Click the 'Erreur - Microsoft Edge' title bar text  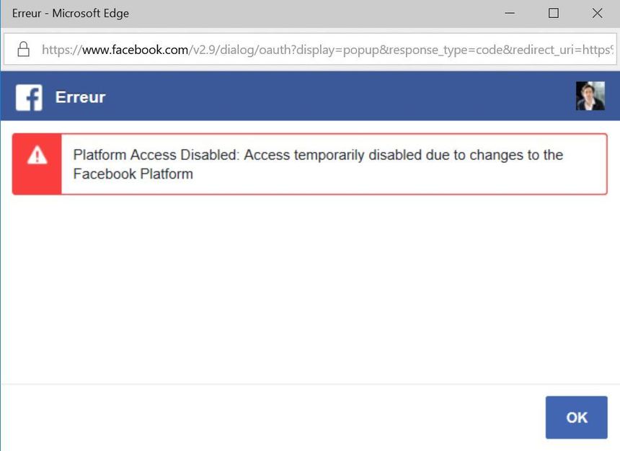(x=70, y=13)
